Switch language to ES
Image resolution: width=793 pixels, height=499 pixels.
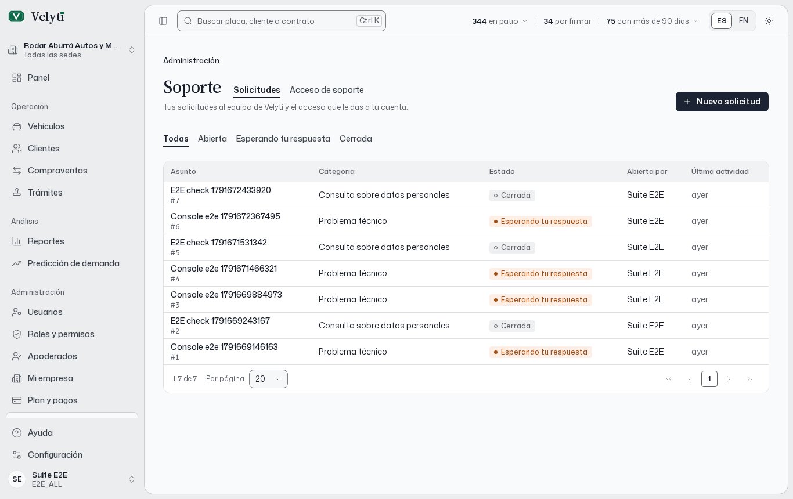point(722,21)
